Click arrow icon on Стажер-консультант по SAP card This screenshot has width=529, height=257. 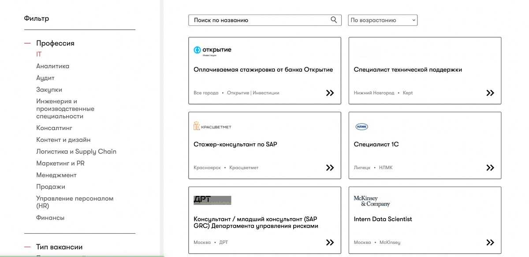point(330,167)
